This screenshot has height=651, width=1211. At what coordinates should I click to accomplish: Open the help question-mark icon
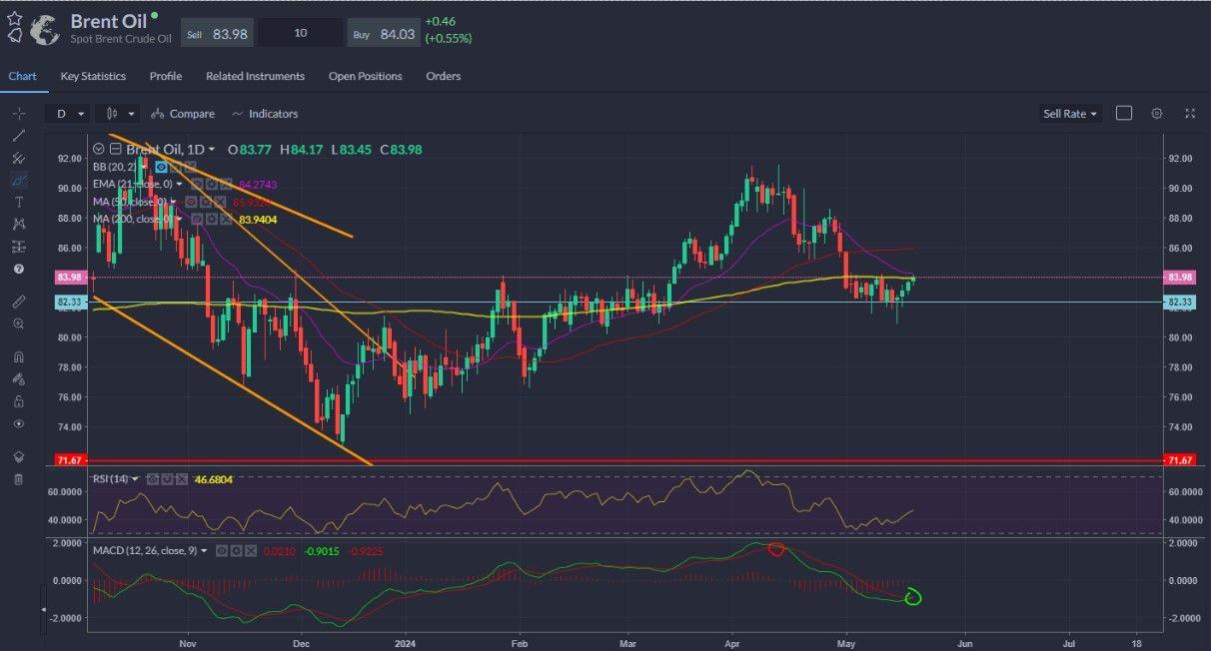18,269
